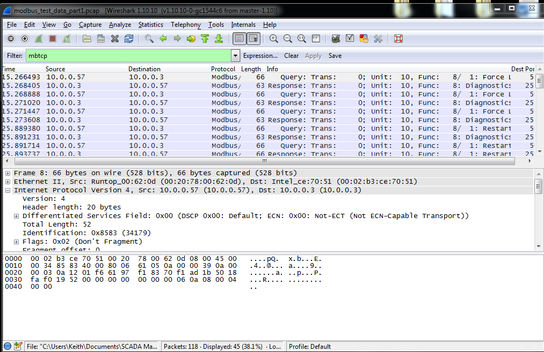Sort by the Source column header
Viewport: 544px width, 352px height.
[x=86, y=69]
